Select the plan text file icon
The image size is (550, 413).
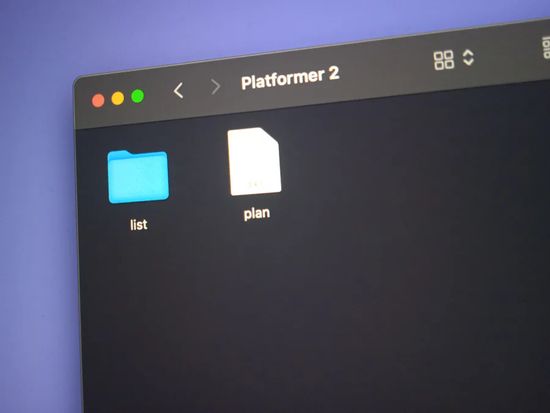point(254,161)
